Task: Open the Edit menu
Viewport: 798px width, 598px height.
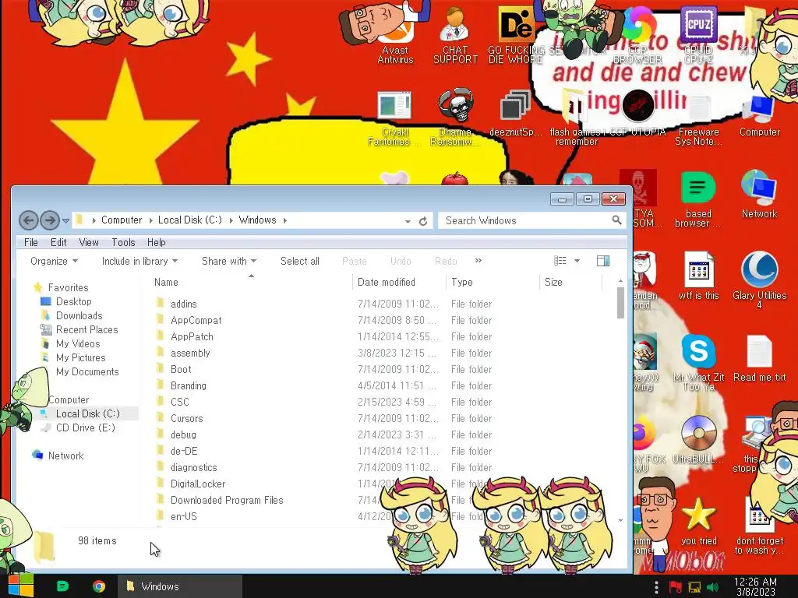Action: pos(58,243)
